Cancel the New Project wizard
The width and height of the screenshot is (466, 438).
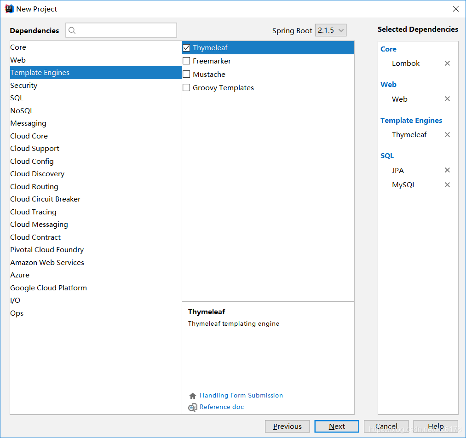(386, 426)
